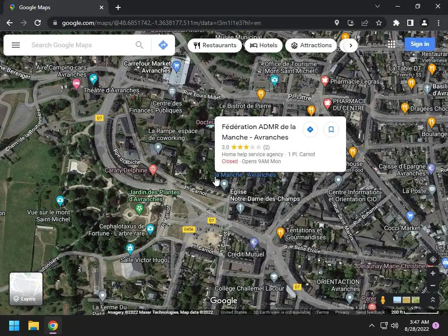Open the volume control in tray
The width and height of the screenshot is (448, 336).
coord(395,325)
